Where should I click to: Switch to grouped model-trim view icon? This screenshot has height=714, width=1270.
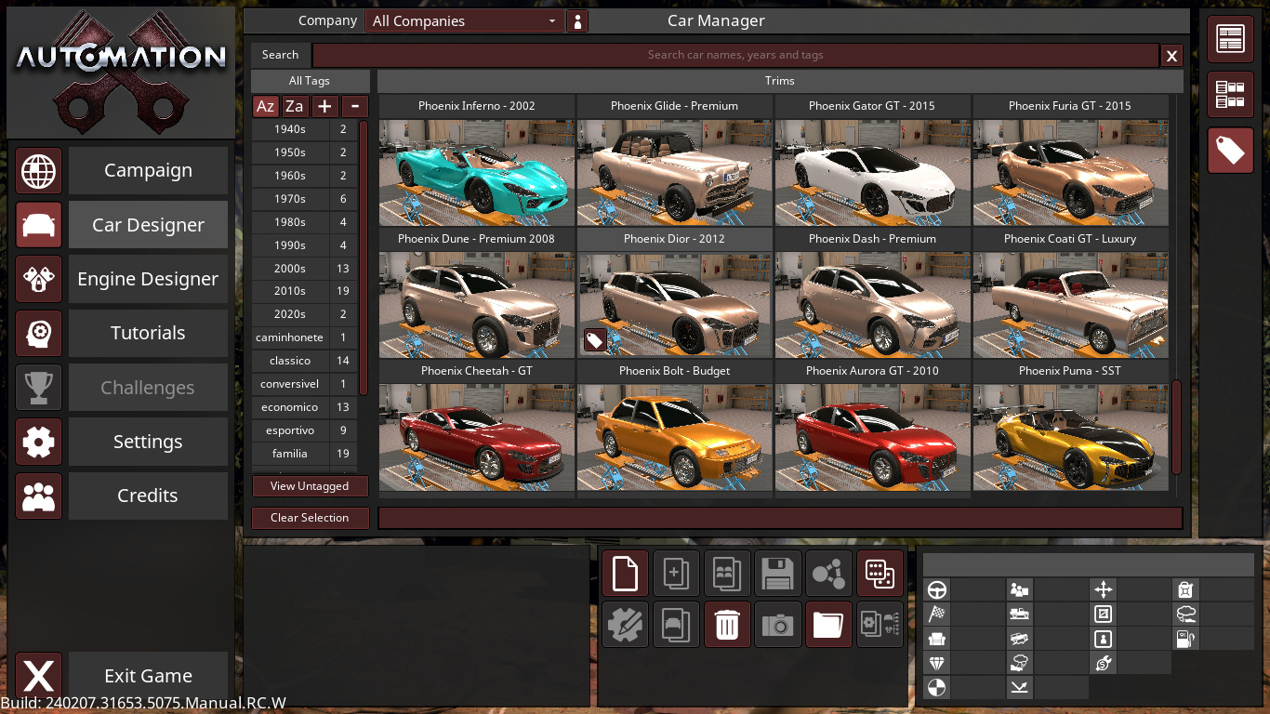[1230, 95]
